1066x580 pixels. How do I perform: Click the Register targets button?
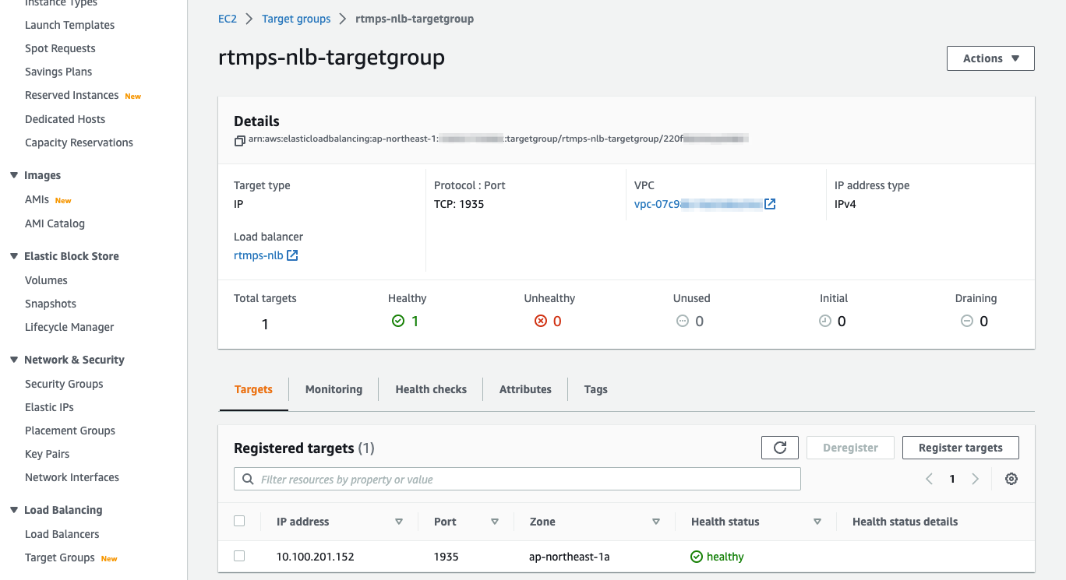[960, 448]
